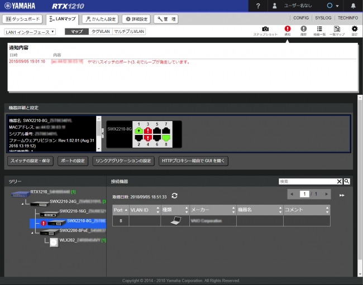Screen dimensions: 363x285
Task: Select port 1 on SWX2210-8G diagram
Action: [138, 131]
